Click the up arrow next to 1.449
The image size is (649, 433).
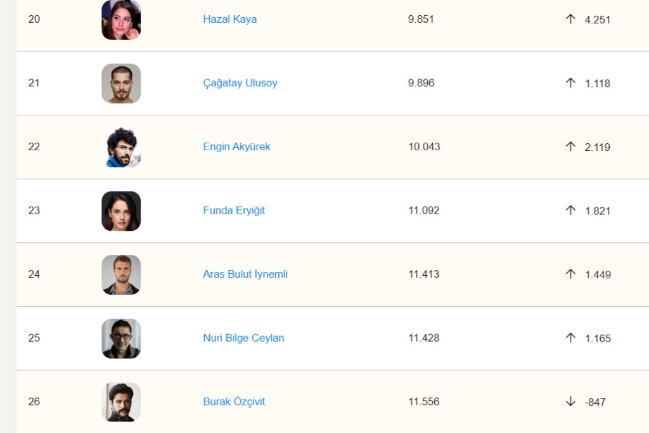pyautogui.click(x=570, y=274)
